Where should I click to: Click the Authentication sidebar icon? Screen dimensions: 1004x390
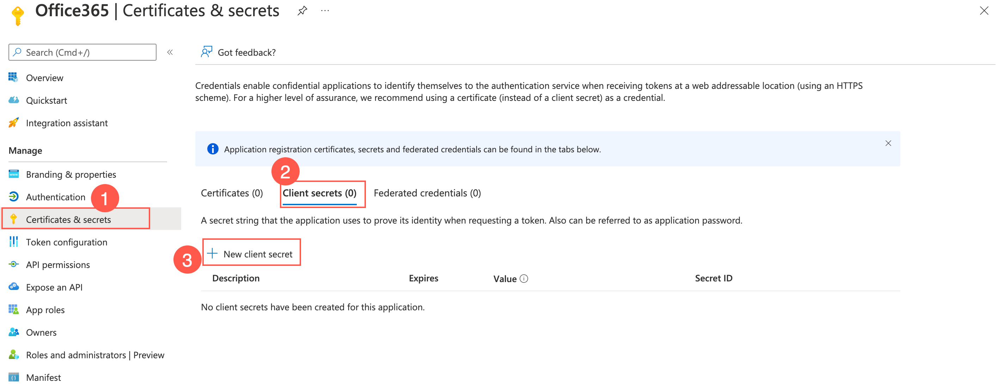pos(13,196)
